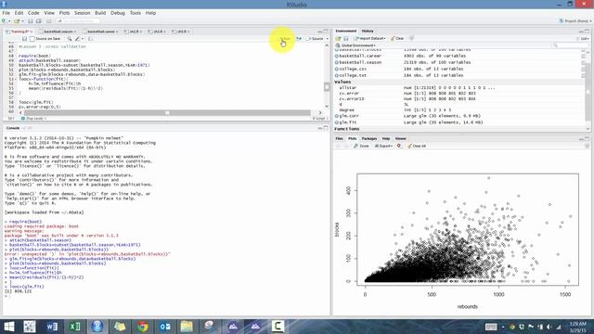Image resolution: width=594 pixels, height=334 pixels.
Task: Open the Export dropdown in the Plots pane
Action: (383, 146)
